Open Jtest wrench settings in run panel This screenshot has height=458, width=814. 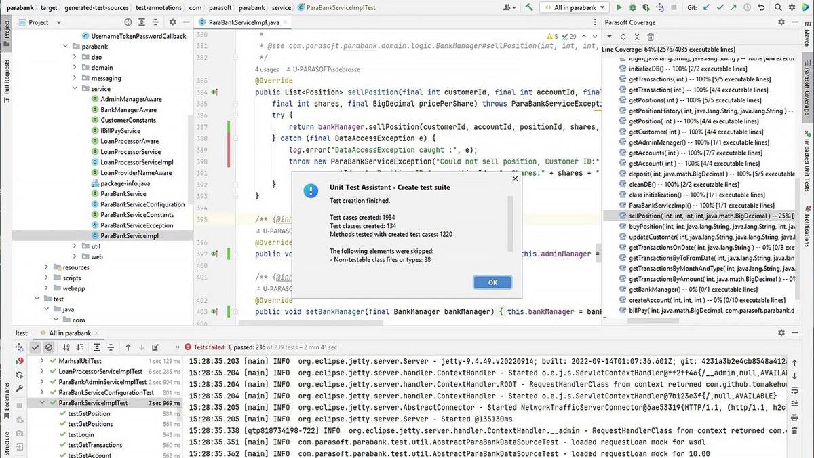(20, 389)
